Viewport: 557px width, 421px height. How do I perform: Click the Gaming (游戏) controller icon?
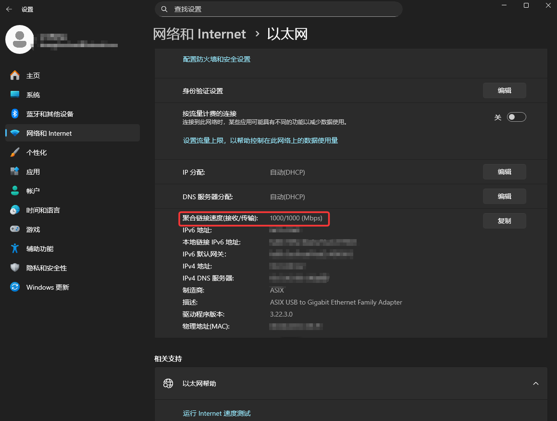tap(15, 230)
